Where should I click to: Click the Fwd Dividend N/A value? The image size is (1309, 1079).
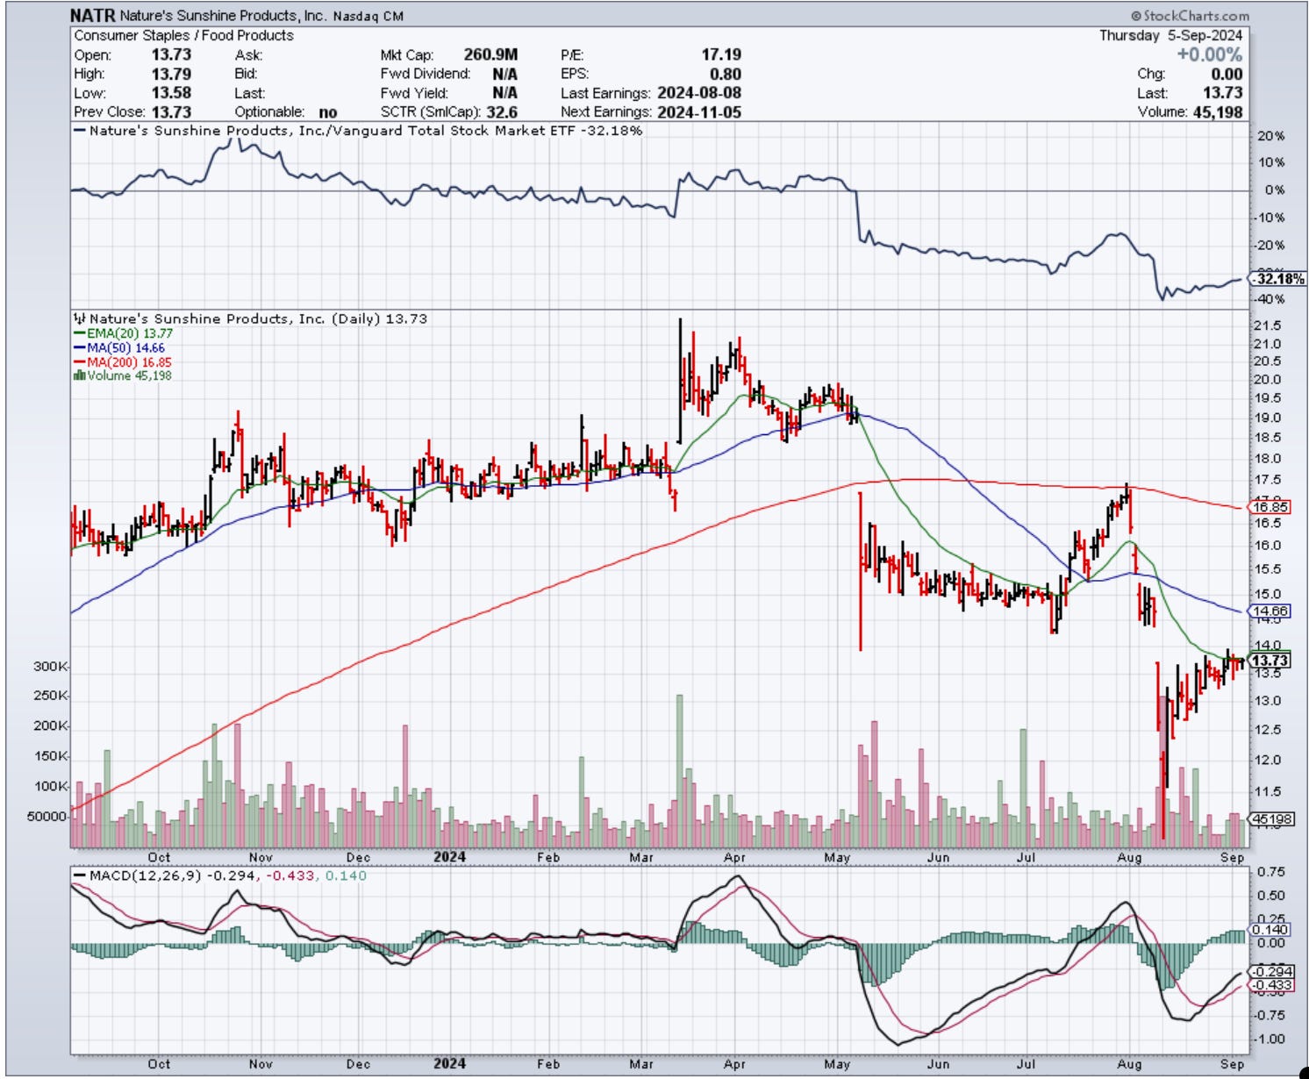[x=504, y=74]
